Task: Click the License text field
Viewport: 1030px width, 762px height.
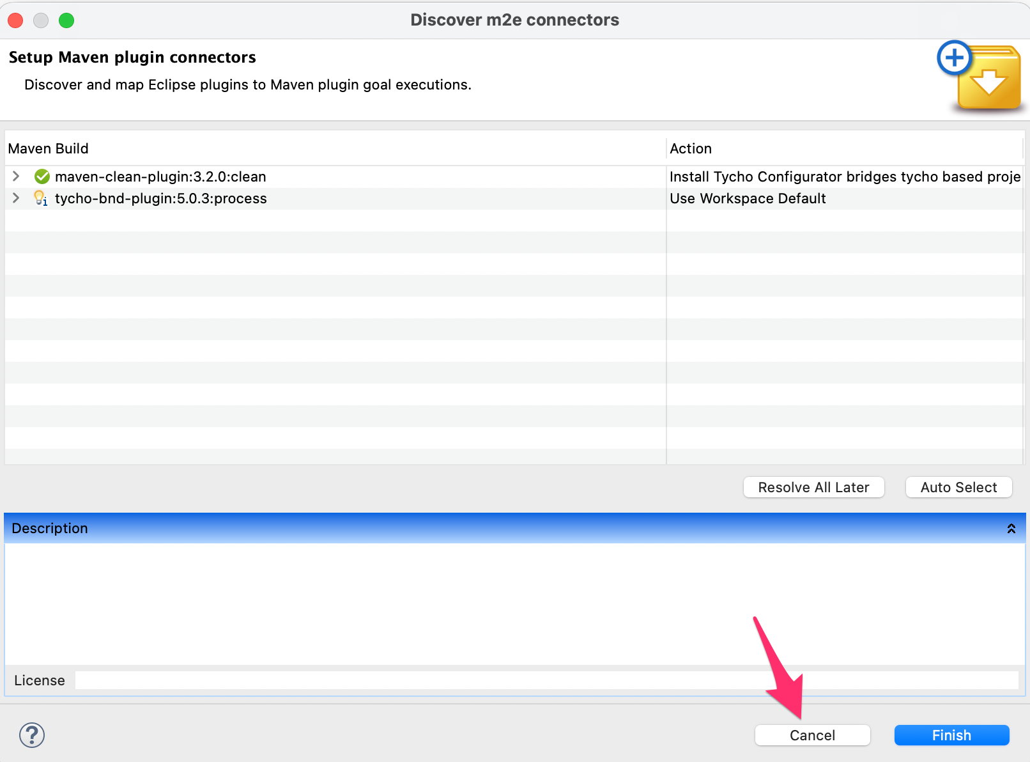Action: 547,680
